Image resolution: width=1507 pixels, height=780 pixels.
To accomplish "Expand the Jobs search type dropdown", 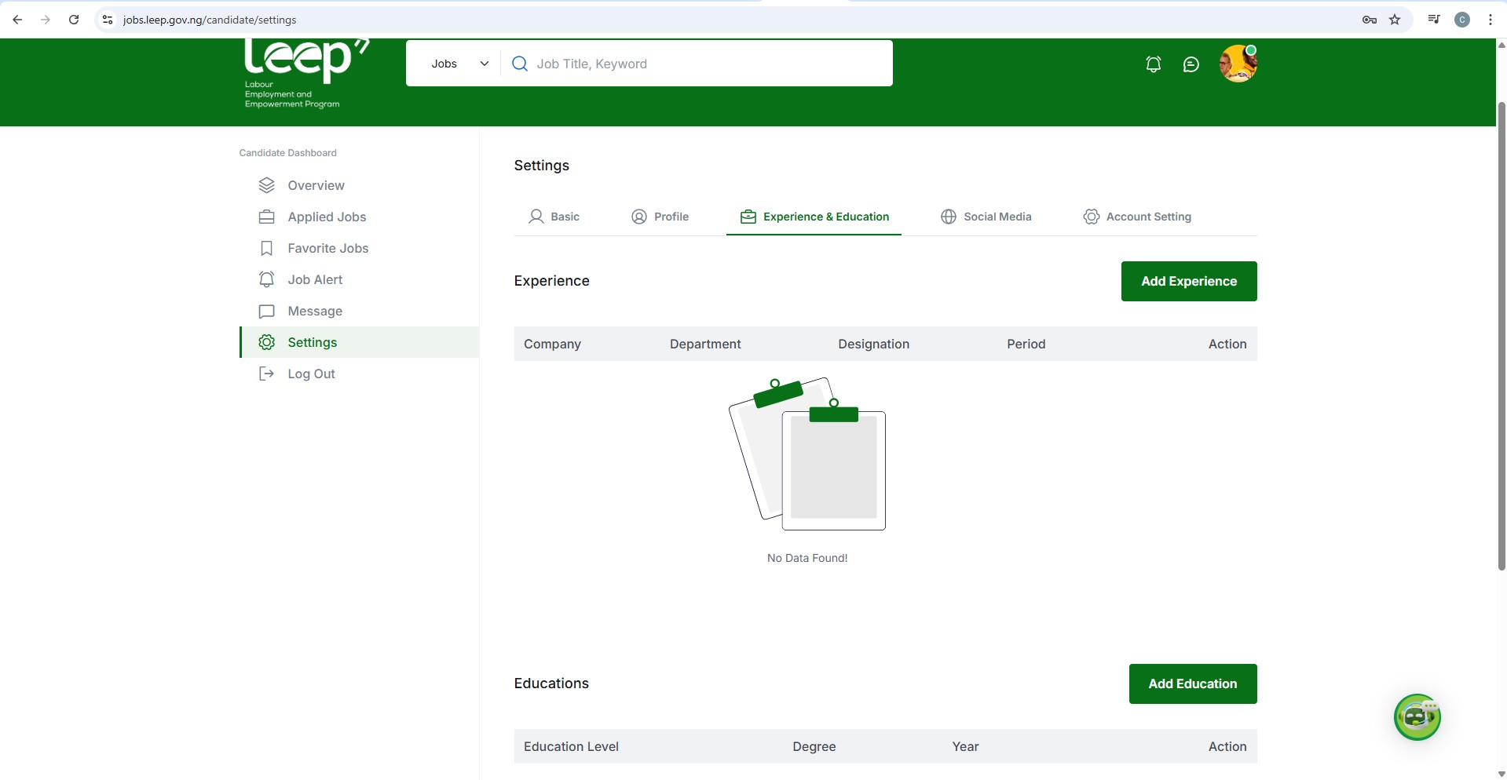I will click(x=459, y=64).
